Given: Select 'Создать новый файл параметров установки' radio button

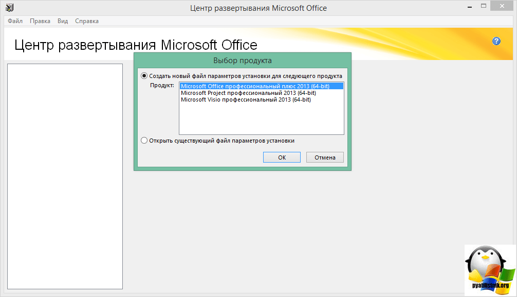Looking at the screenshot, I should point(144,76).
